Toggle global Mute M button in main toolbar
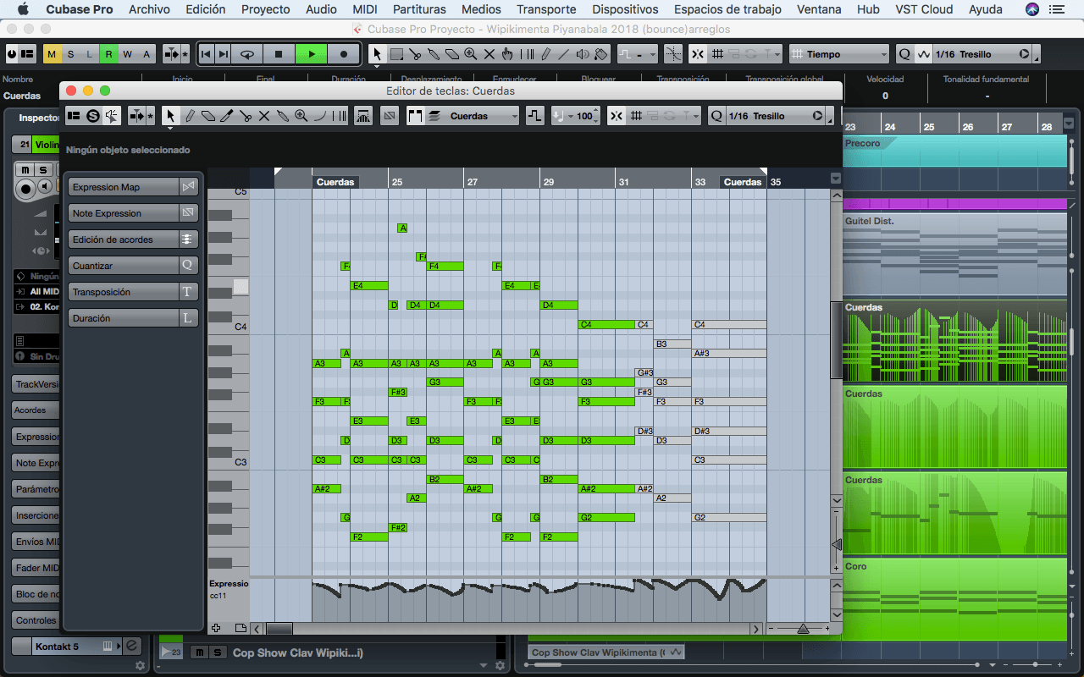This screenshot has width=1084, height=677. click(x=53, y=54)
